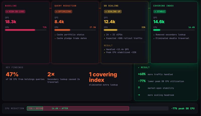
Task: Click the CPU REDUCTION label
Action: [x=15, y=108]
